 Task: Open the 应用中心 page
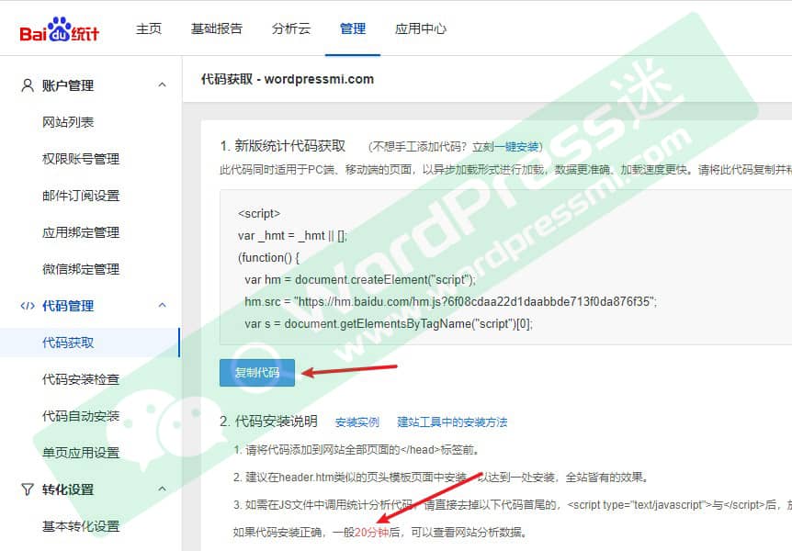420,28
